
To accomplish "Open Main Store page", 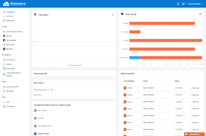I will [10, 21].
